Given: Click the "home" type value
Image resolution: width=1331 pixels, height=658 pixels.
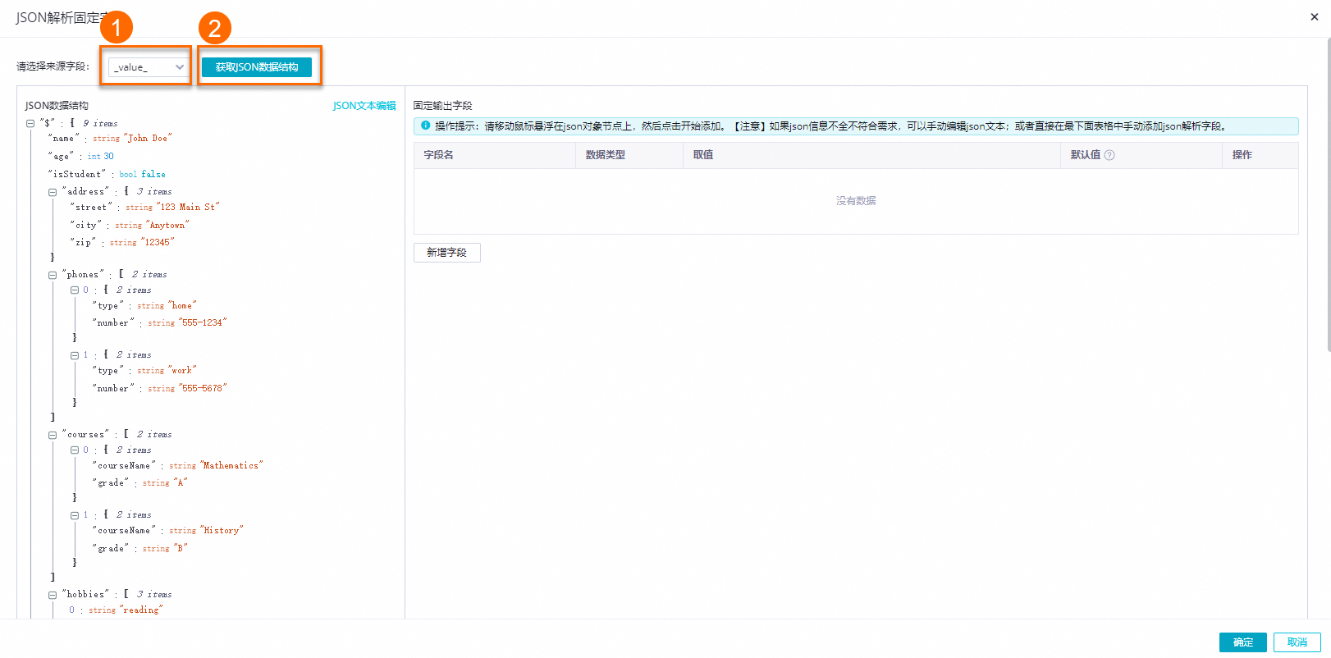Looking at the screenshot, I should coord(182,306).
